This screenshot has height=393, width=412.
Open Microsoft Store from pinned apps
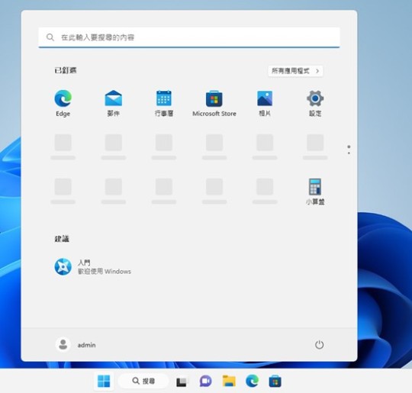click(214, 103)
